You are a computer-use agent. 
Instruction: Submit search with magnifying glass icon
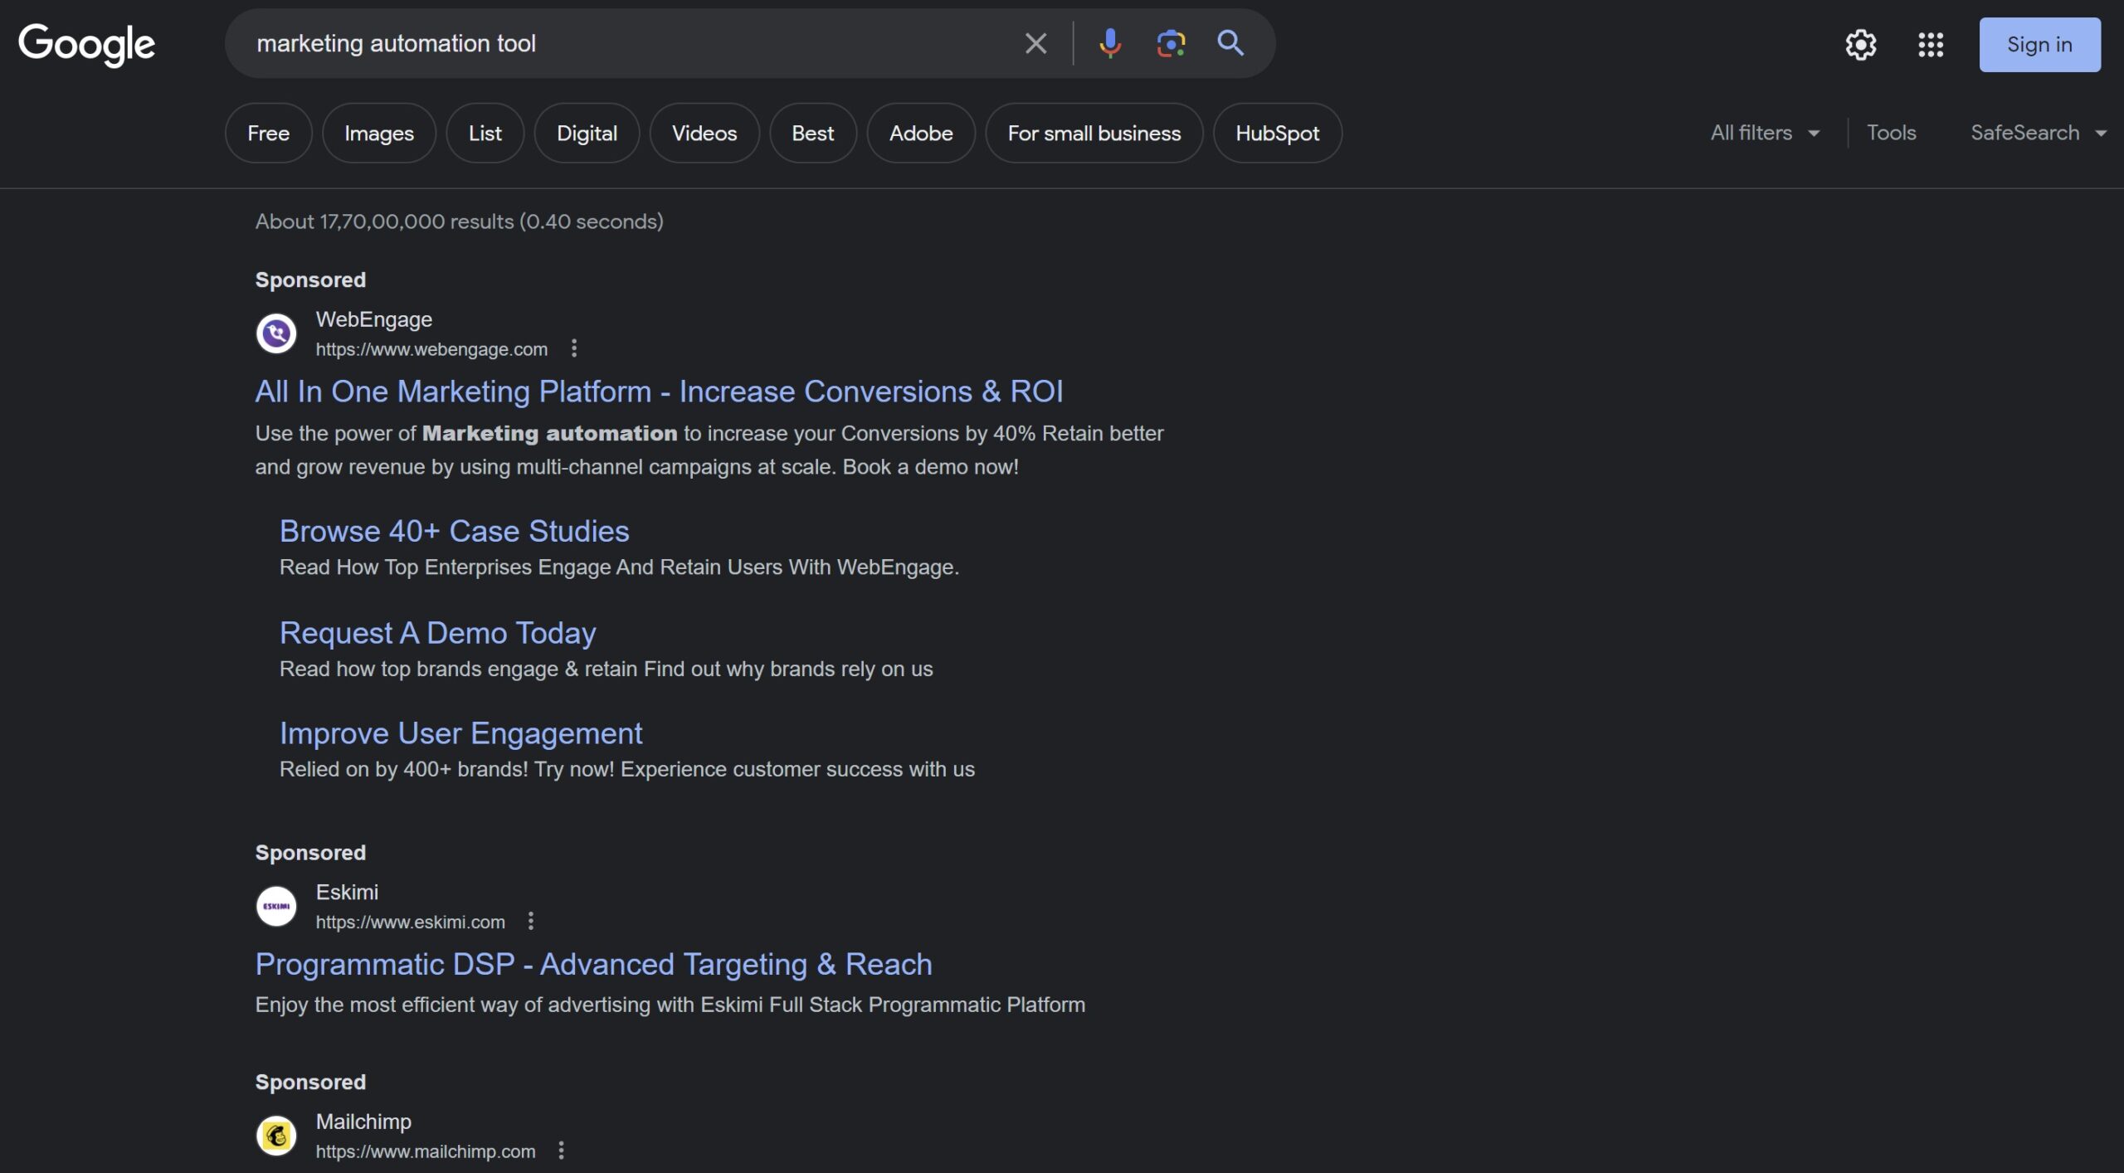click(1230, 43)
